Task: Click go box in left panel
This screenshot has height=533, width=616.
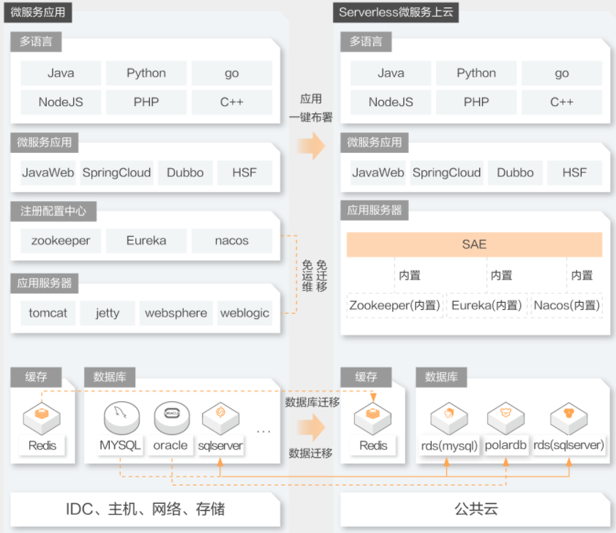Action: click(232, 73)
